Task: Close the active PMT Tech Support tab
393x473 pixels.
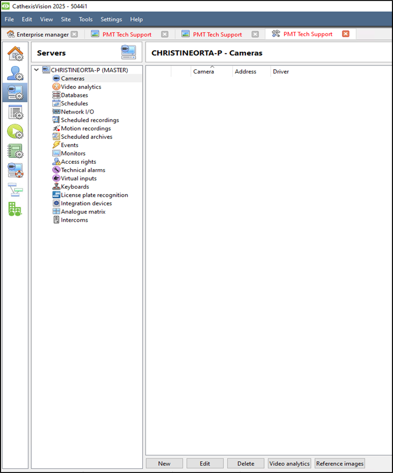Action: tap(345, 34)
